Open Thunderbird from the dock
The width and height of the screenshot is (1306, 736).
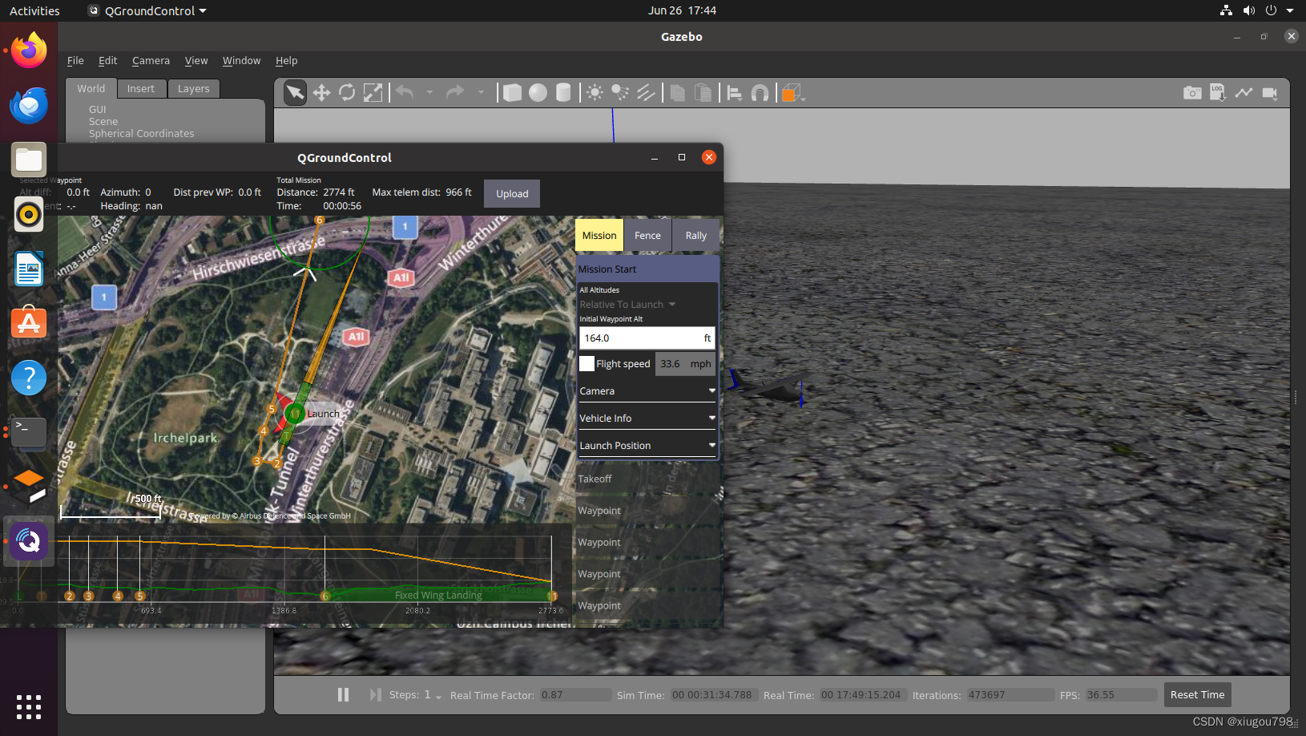click(x=29, y=105)
